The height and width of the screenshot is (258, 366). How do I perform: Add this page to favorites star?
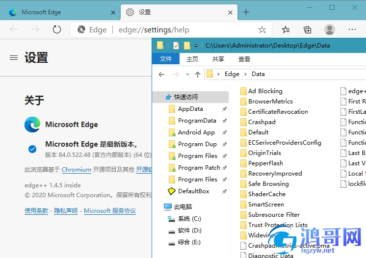262,29
